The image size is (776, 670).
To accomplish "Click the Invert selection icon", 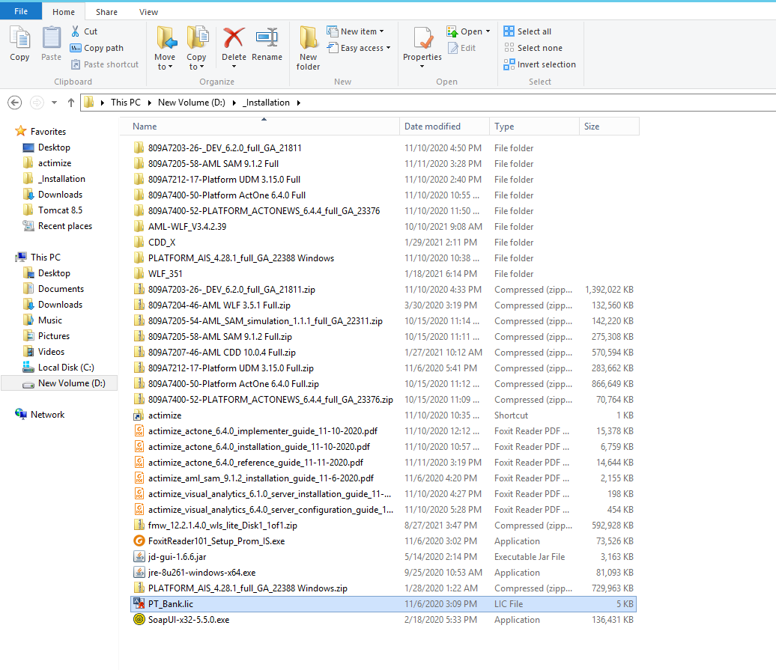I will click(x=509, y=64).
